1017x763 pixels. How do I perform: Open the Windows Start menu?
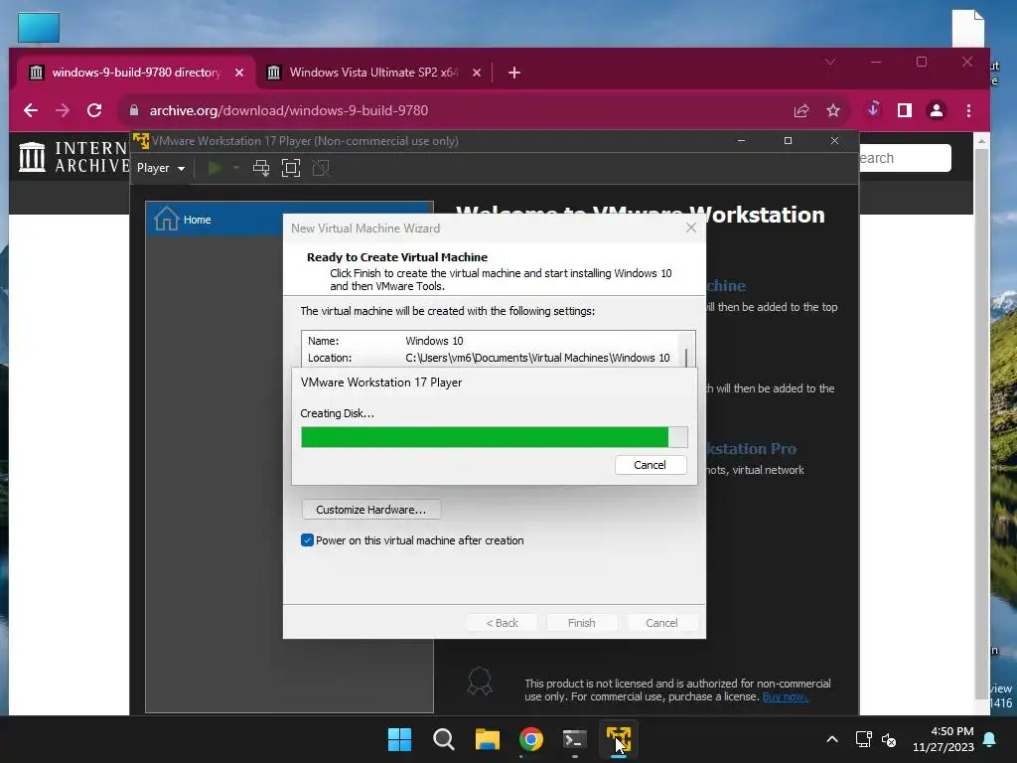(x=399, y=739)
